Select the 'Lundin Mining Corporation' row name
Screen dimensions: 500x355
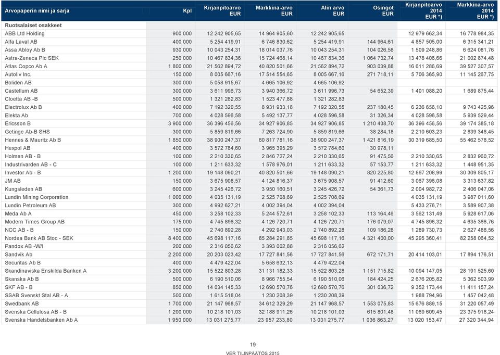(x=36, y=197)
